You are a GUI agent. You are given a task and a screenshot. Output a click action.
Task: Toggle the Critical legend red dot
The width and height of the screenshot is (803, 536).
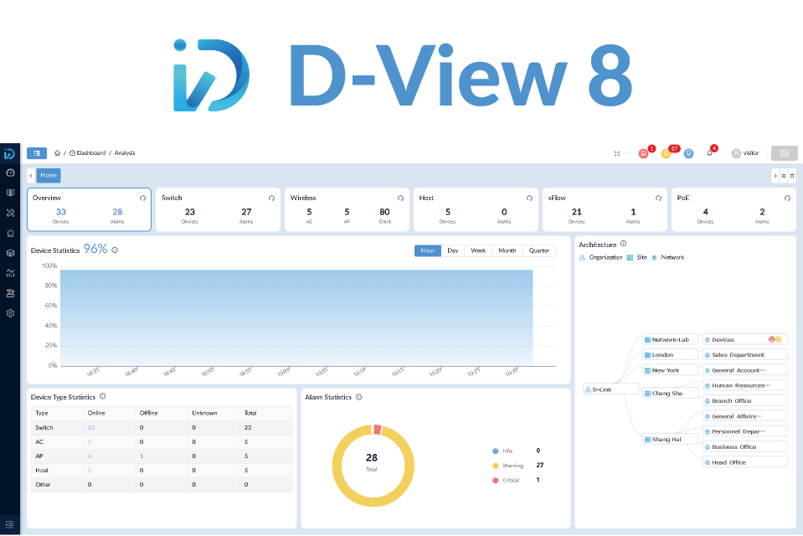tap(495, 480)
